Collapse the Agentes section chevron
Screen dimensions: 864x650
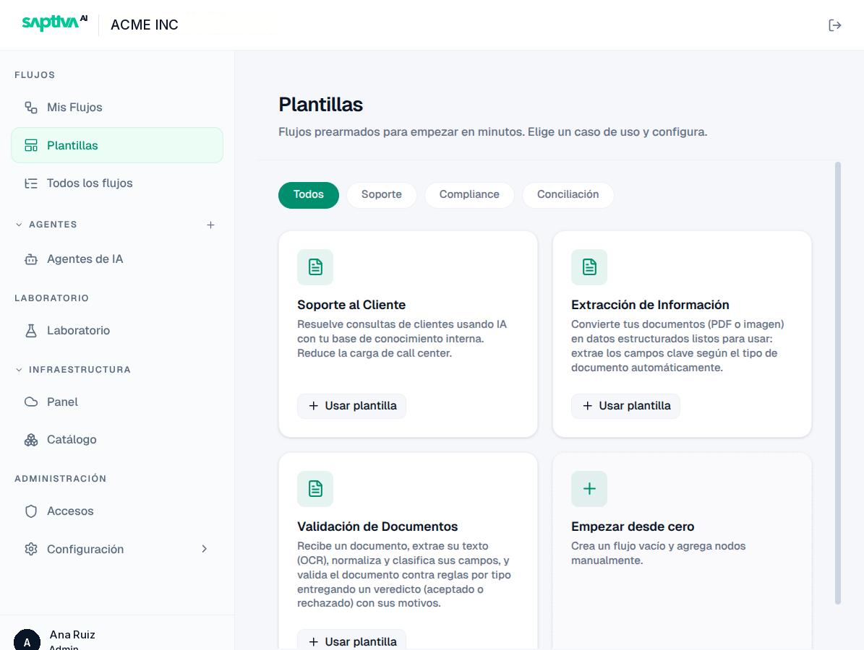click(19, 225)
